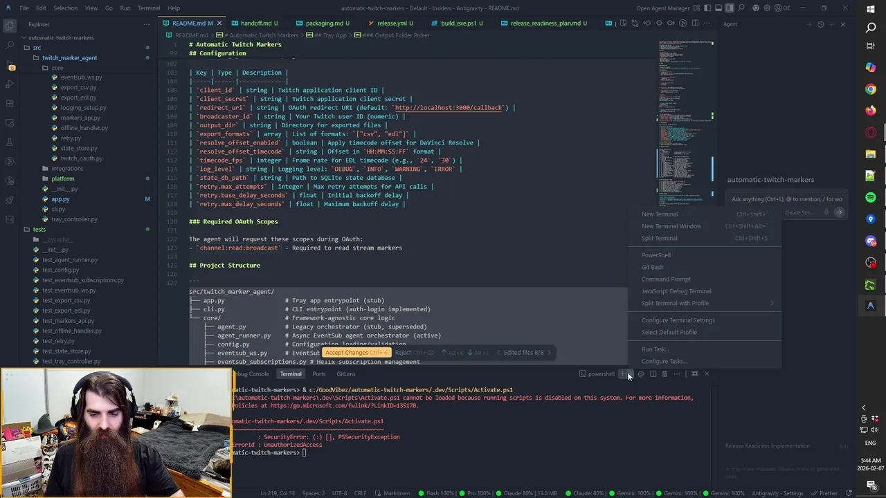Viewport: 886px width, 498px height.
Task: Click the new terminal plus button
Action: [x=622, y=374]
